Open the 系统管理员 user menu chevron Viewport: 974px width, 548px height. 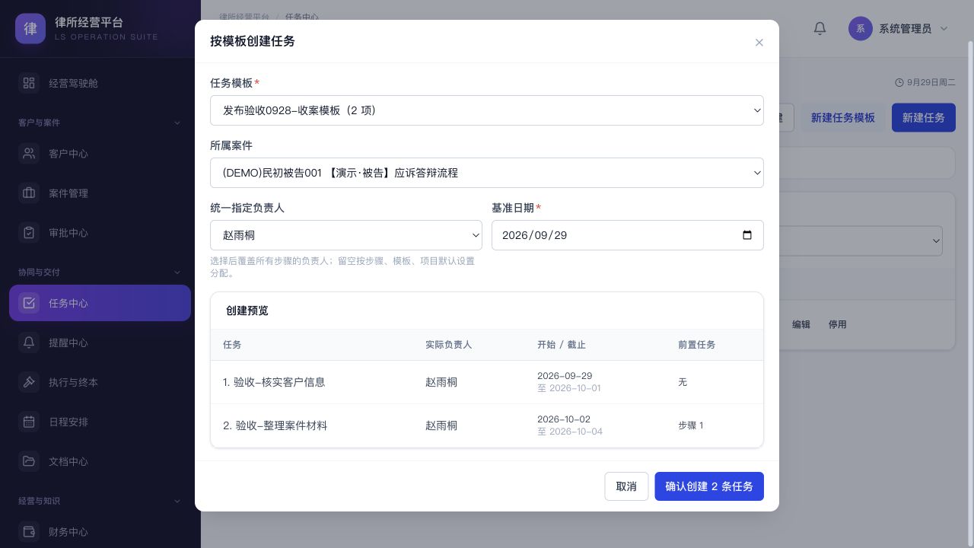pyautogui.click(x=944, y=29)
